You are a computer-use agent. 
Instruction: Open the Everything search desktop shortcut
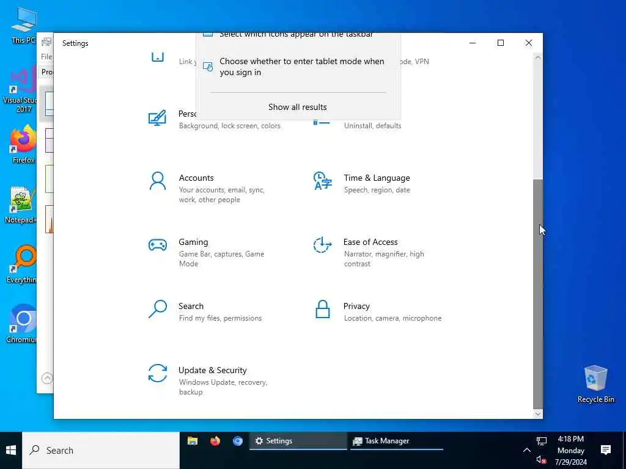coord(22,264)
